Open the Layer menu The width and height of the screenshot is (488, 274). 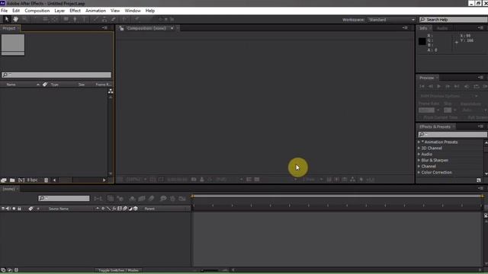(59, 11)
